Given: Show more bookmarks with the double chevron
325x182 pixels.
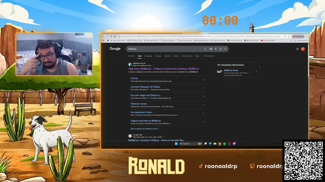Looking at the screenshot, I should pos(290,40).
